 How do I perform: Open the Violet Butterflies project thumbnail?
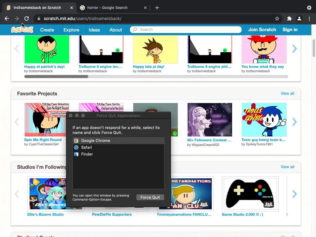(x=210, y=120)
